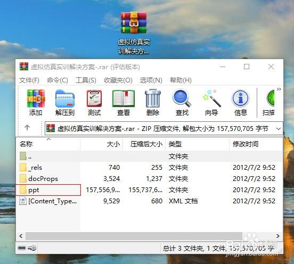Sort by Packed size (压缩后大小) header
This screenshot has height=264, width=294.
(x=144, y=144)
